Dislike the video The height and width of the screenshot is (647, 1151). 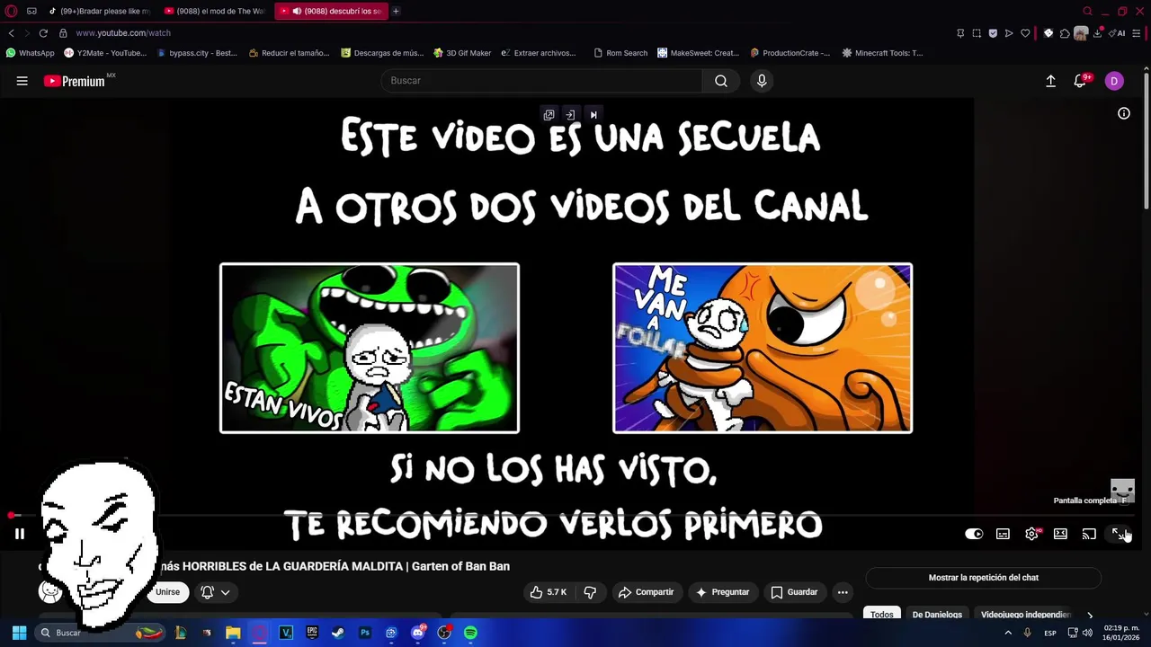point(590,592)
